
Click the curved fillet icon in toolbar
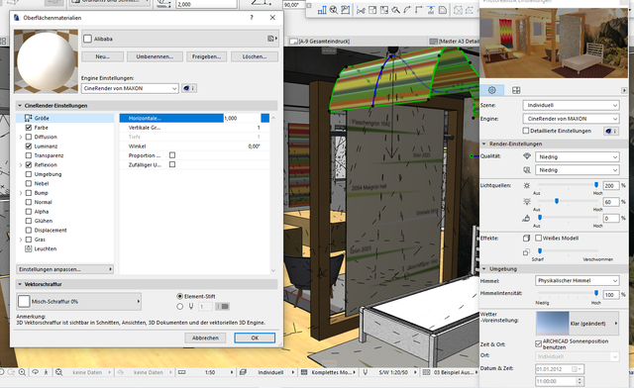point(407,11)
